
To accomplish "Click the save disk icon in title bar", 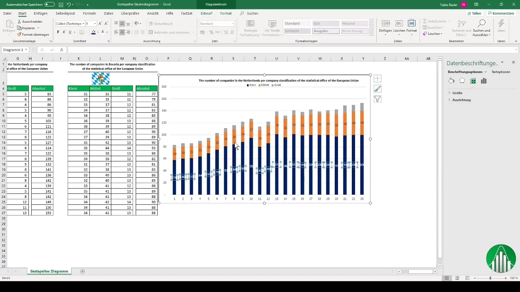I will pos(61,4).
